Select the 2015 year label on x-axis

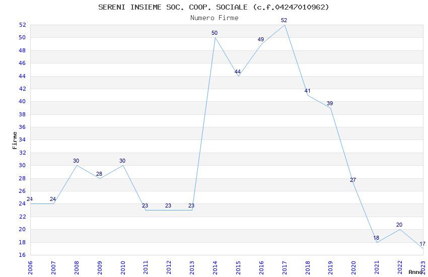click(x=238, y=267)
